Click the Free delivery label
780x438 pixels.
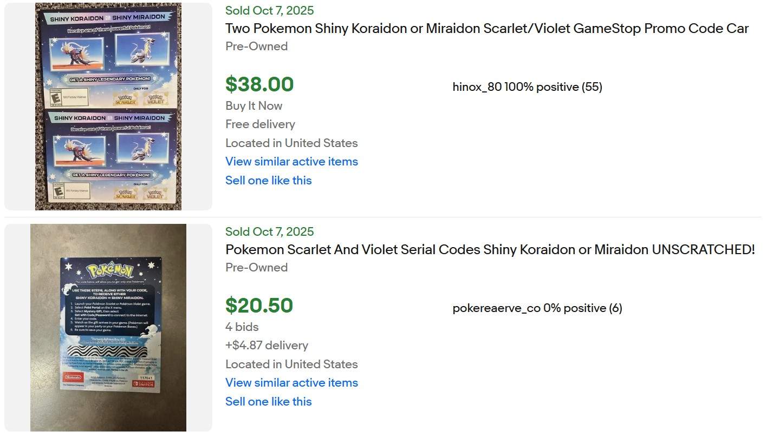click(260, 124)
